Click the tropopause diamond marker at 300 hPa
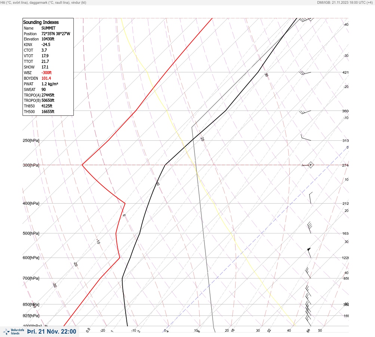The height and width of the screenshot is (337, 375). click(x=310, y=165)
